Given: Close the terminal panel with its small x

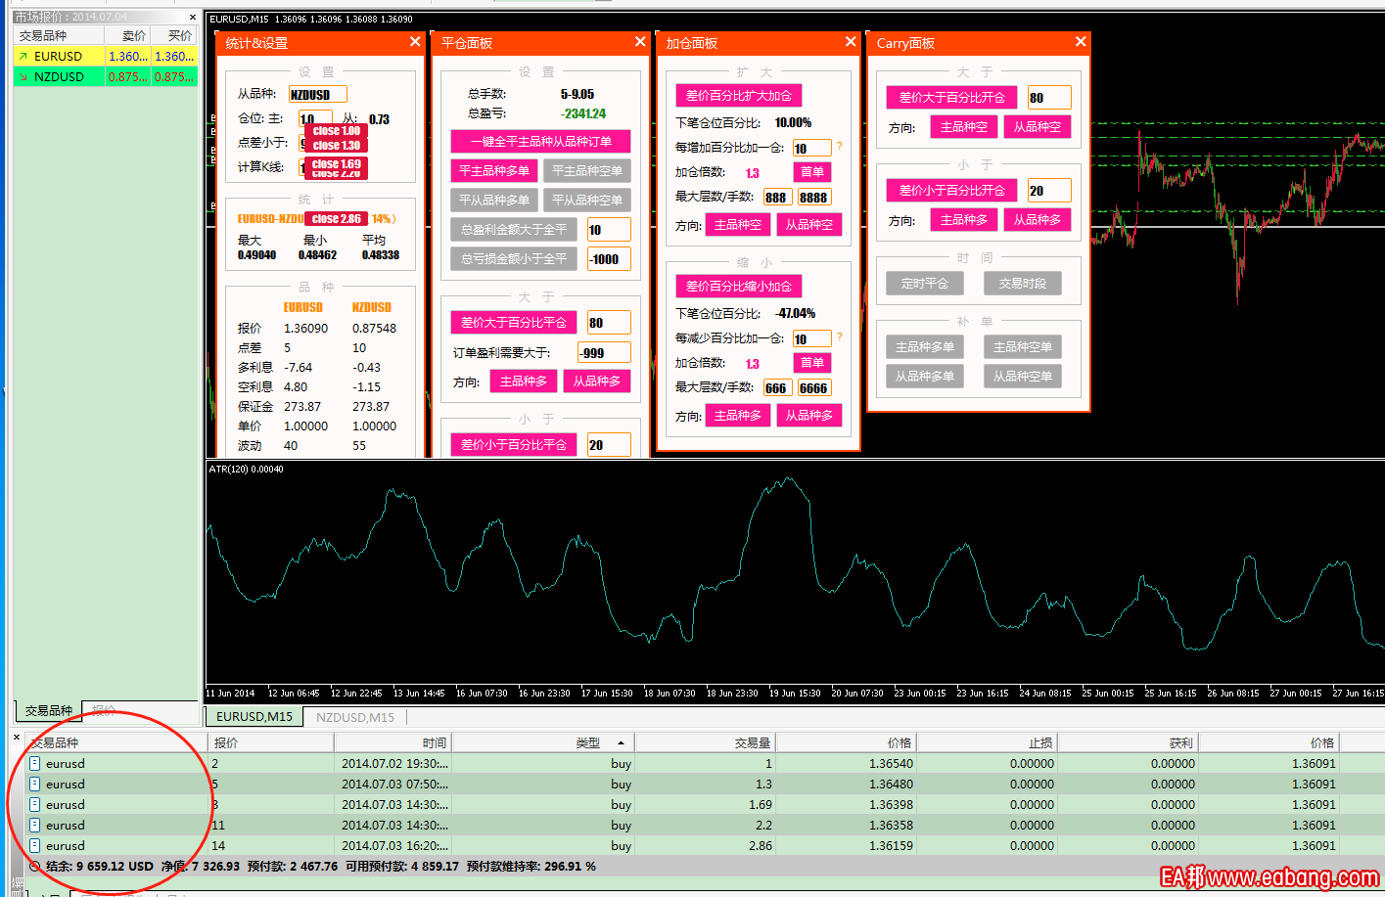Looking at the screenshot, I should click(17, 737).
